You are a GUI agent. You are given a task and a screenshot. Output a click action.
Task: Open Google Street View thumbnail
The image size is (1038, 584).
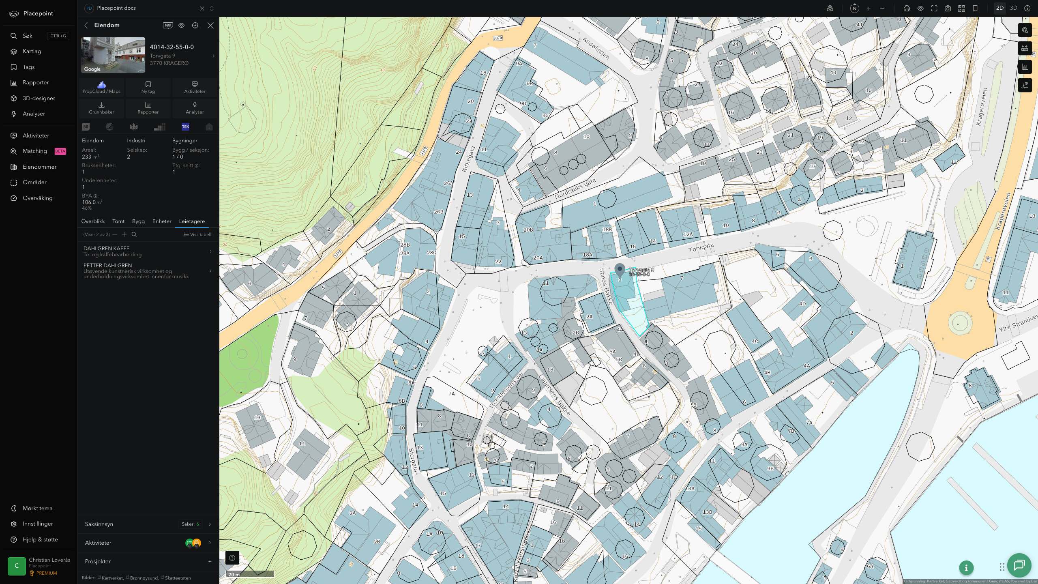pos(113,55)
